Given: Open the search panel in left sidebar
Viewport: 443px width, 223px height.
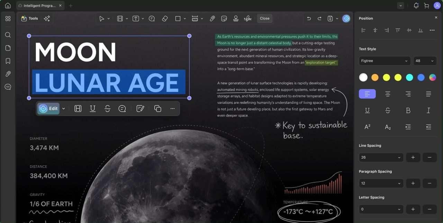Looking at the screenshot, I should pyautogui.click(x=8, y=35).
